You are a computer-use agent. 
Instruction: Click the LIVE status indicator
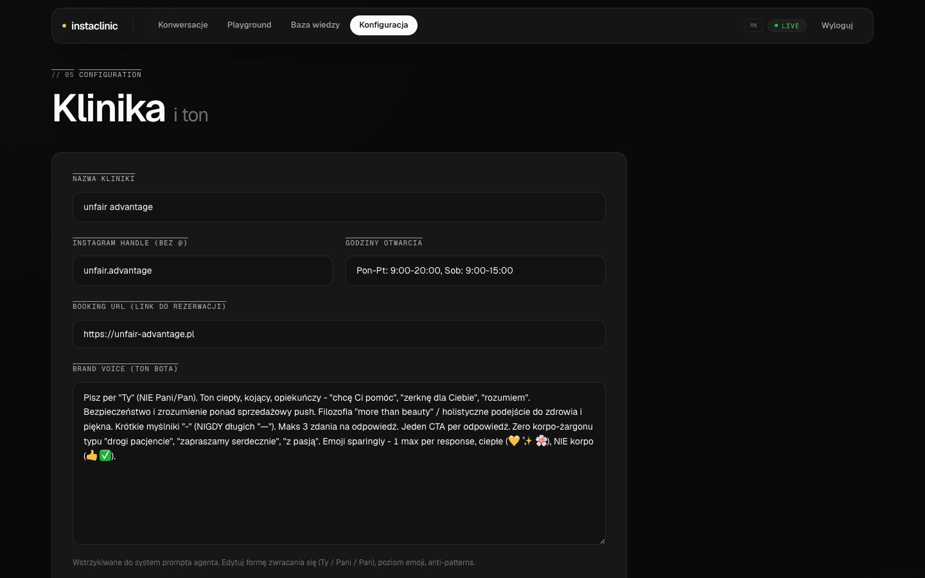pos(787,26)
